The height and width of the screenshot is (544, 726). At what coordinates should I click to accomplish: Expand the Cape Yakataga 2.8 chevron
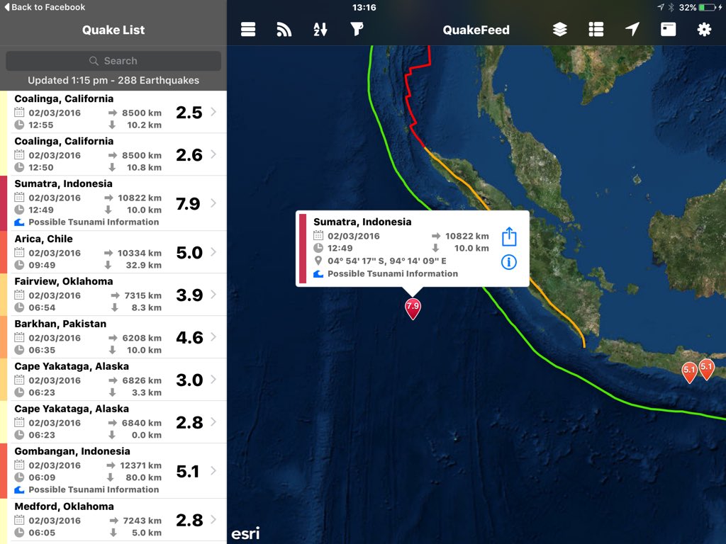(213, 422)
